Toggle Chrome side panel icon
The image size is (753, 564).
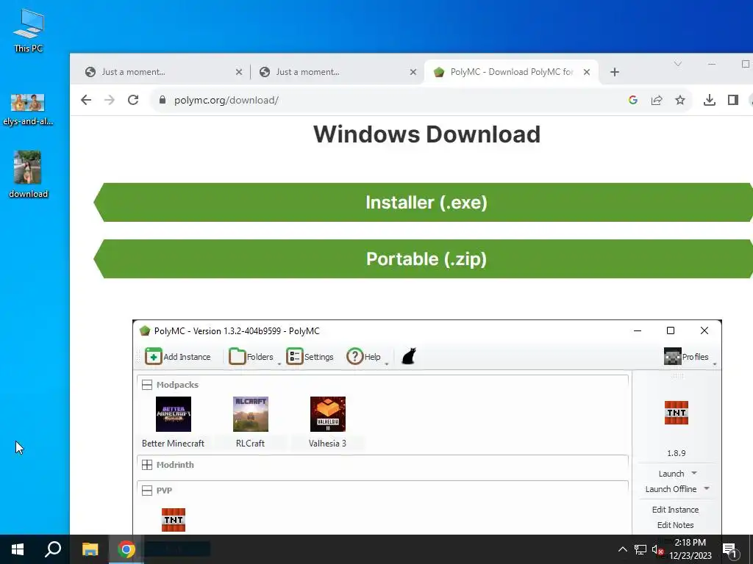pos(733,100)
